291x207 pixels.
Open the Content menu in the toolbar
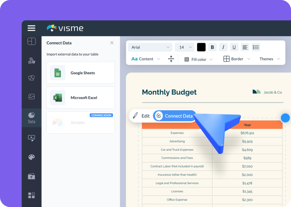[145, 59]
